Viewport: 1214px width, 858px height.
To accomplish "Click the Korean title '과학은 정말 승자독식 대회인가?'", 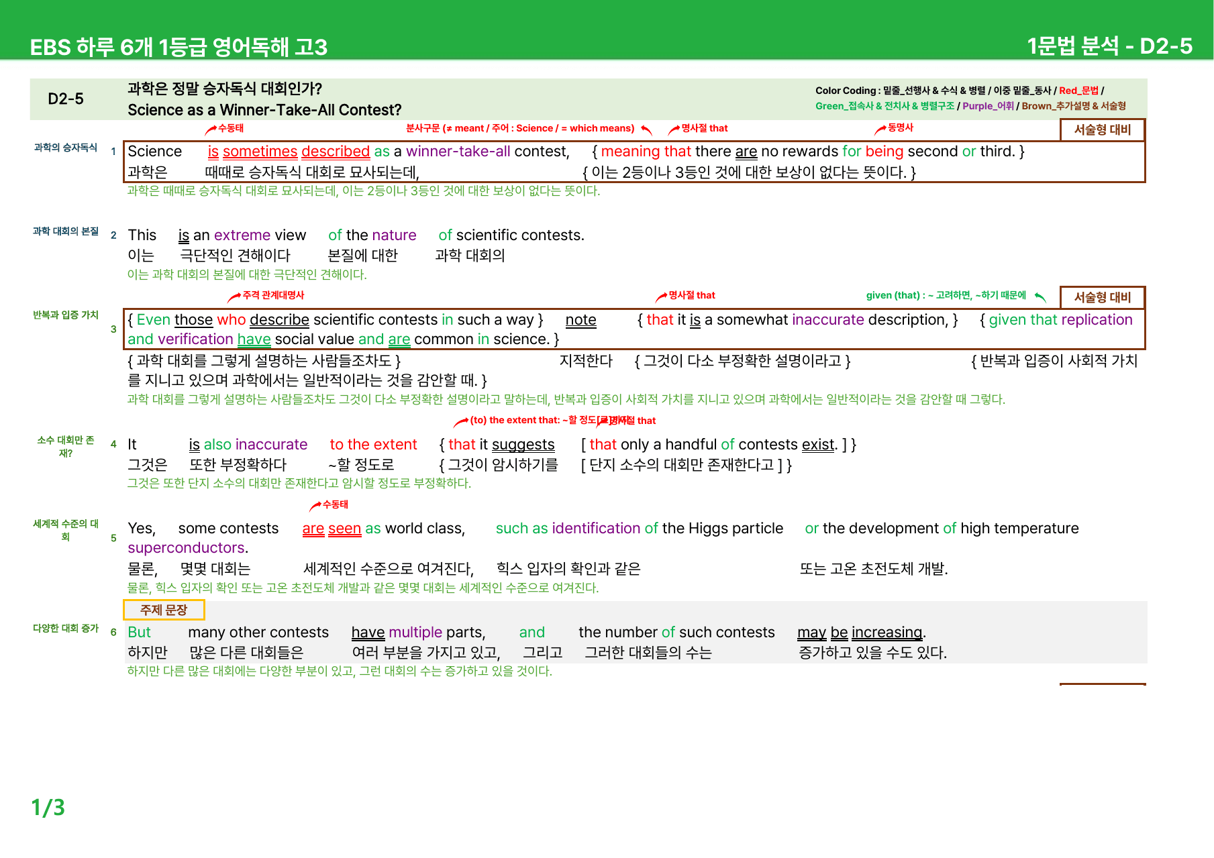I will pos(225,89).
